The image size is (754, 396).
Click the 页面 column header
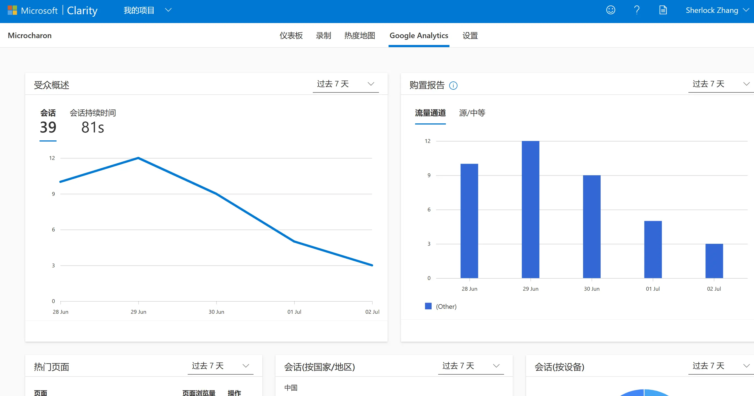pyautogui.click(x=40, y=392)
